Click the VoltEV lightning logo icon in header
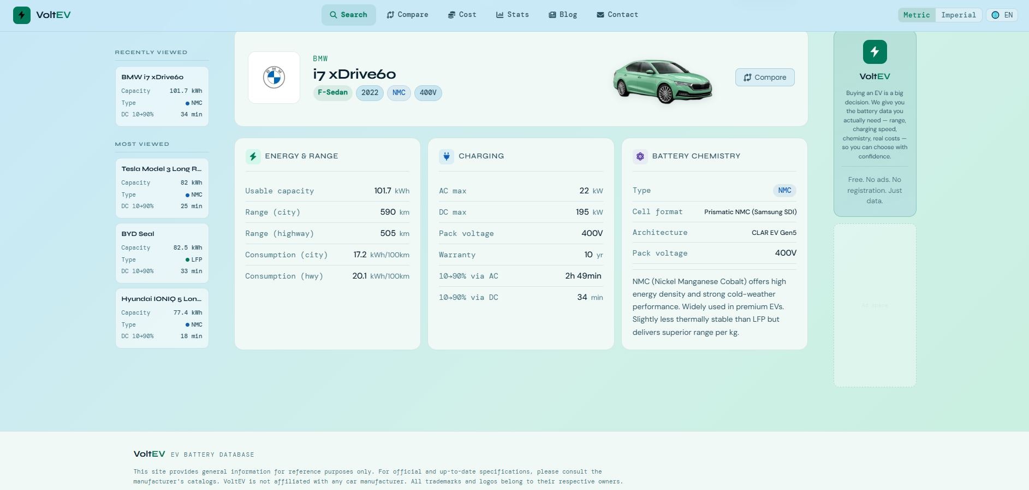 (x=22, y=15)
